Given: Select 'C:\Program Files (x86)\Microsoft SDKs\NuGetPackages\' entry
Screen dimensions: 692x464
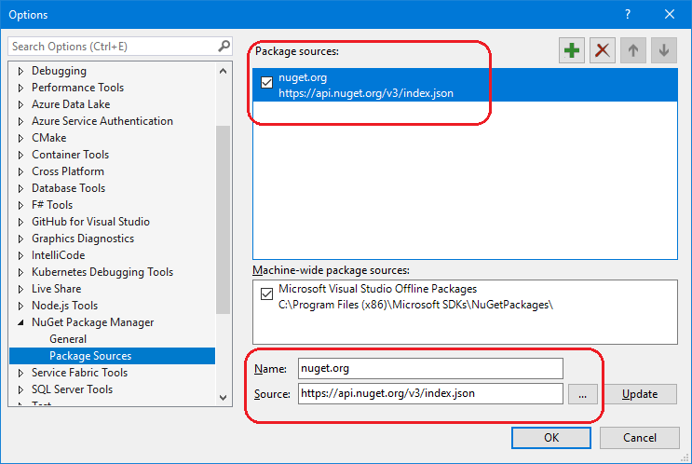Looking at the screenshot, I should [x=415, y=305].
